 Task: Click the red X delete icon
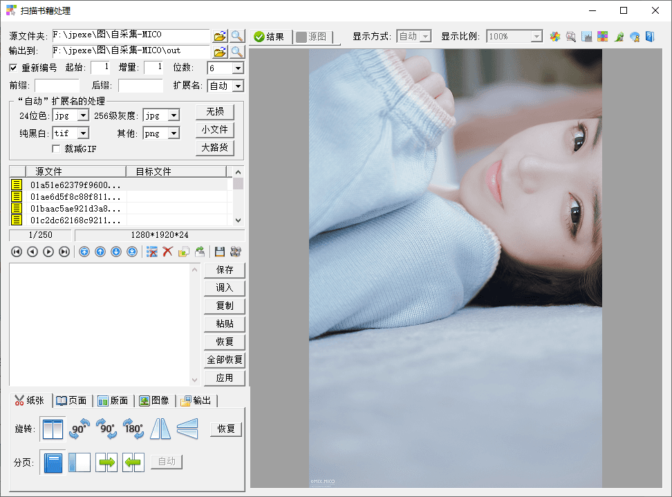(x=167, y=252)
